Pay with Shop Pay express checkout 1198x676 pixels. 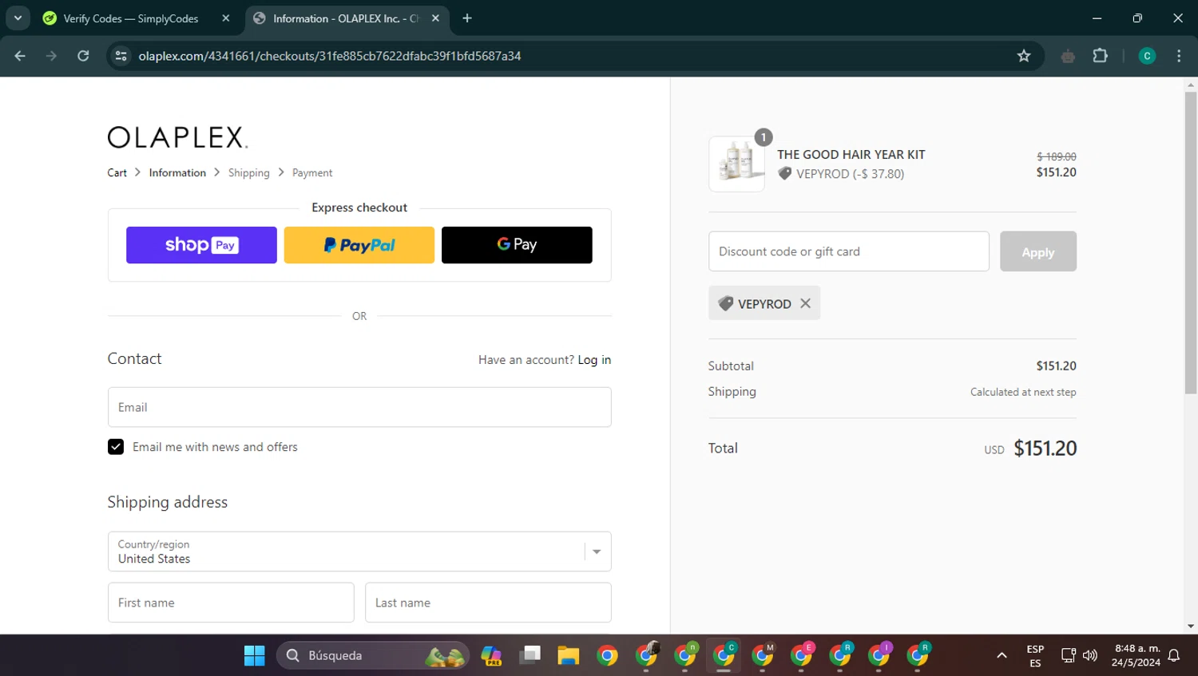click(x=201, y=245)
